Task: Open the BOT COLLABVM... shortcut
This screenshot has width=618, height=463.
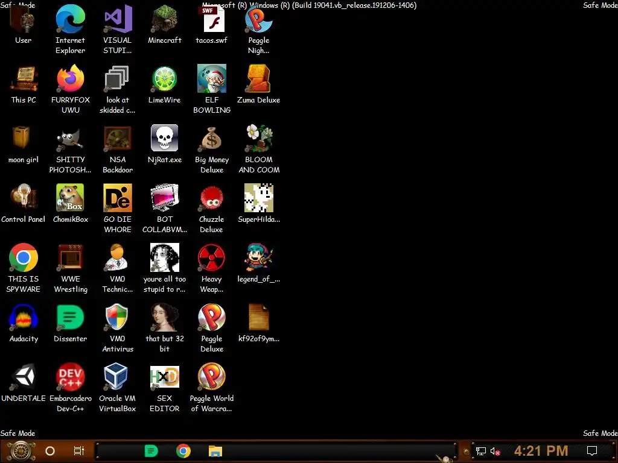Action: [164, 198]
